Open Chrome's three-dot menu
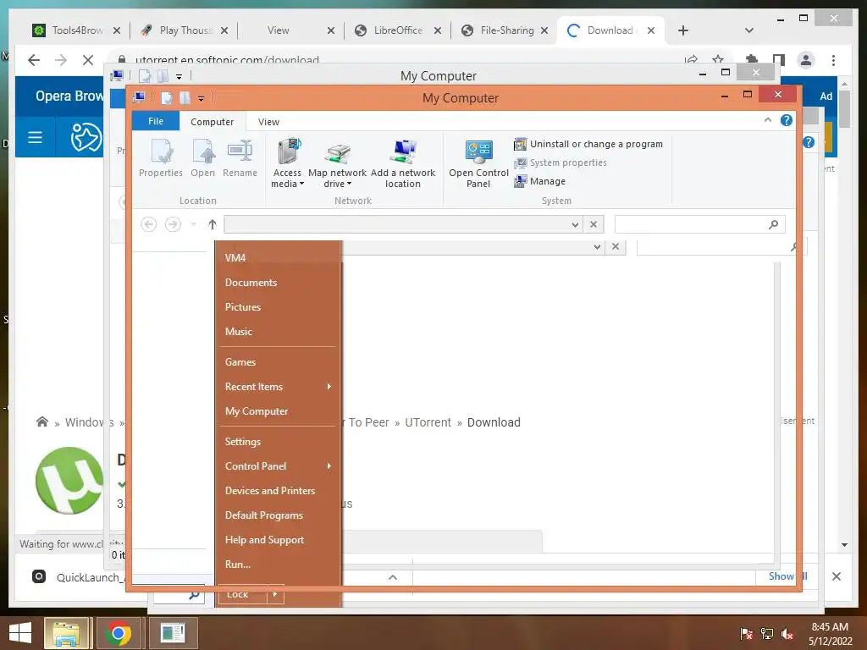Viewport: 867px width, 650px height. [x=834, y=60]
